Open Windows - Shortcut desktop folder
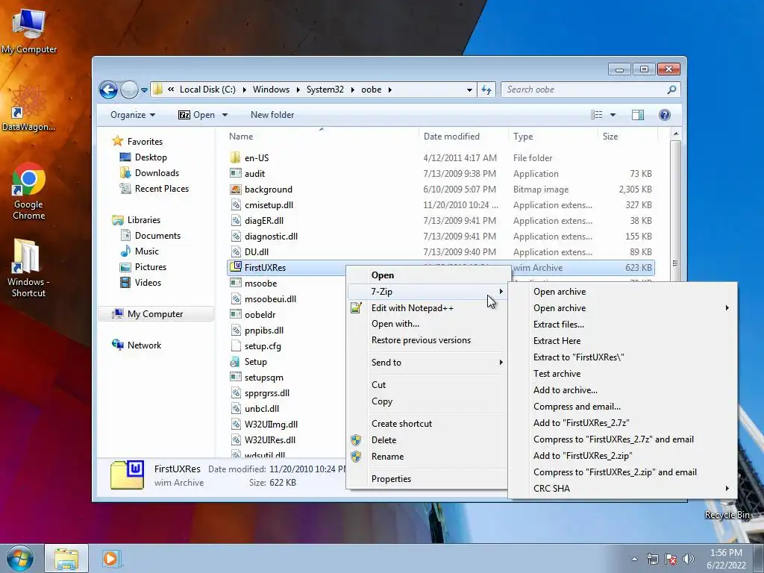Image resolution: width=764 pixels, height=573 pixels. pos(28,267)
